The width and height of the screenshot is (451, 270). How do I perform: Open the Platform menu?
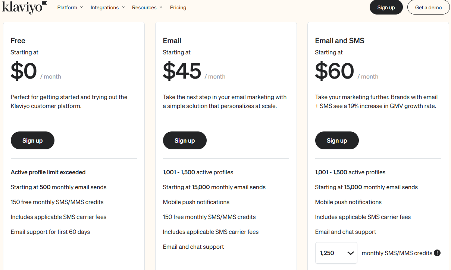click(x=70, y=7)
